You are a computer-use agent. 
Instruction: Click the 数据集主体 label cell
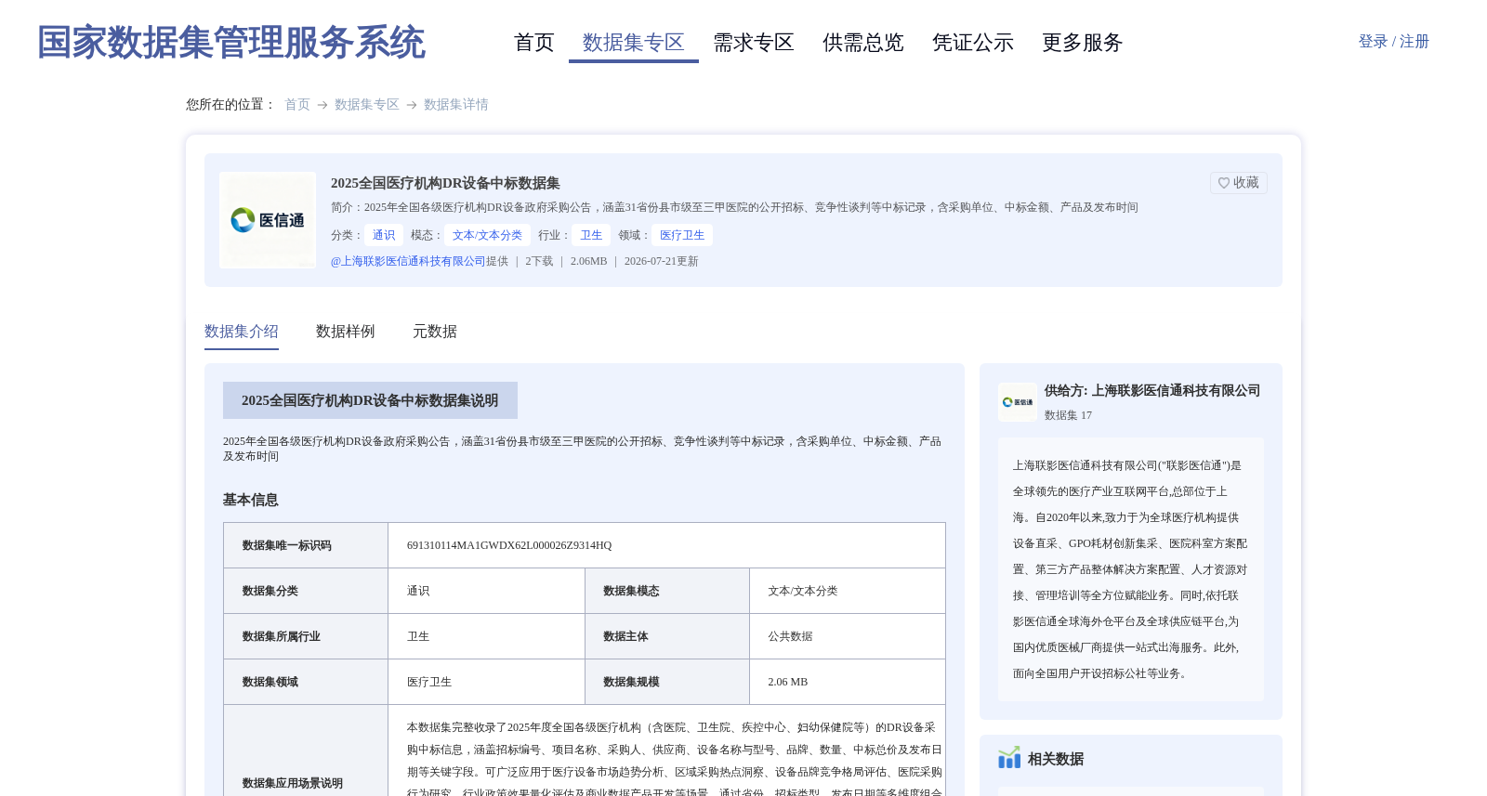(667, 636)
